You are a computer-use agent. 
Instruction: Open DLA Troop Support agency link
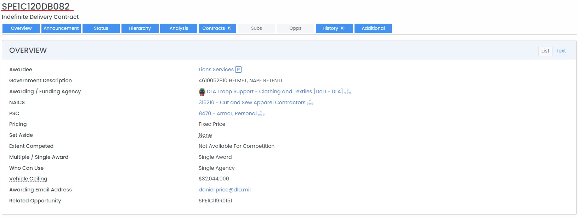[274, 91]
